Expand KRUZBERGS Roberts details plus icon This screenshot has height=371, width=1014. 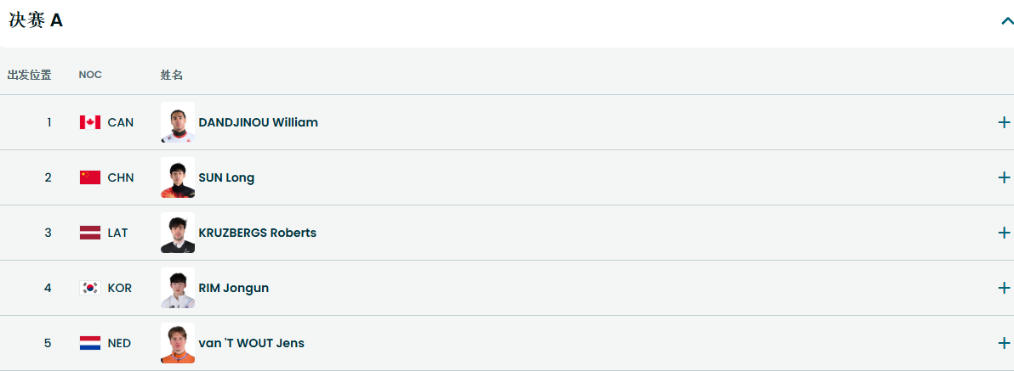(1004, 233)
